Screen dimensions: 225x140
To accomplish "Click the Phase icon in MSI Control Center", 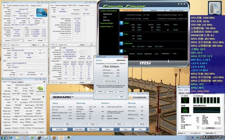I will [121, 34].
